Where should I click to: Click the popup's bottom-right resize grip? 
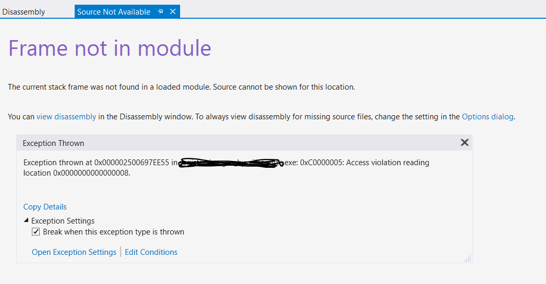point(468,258)
